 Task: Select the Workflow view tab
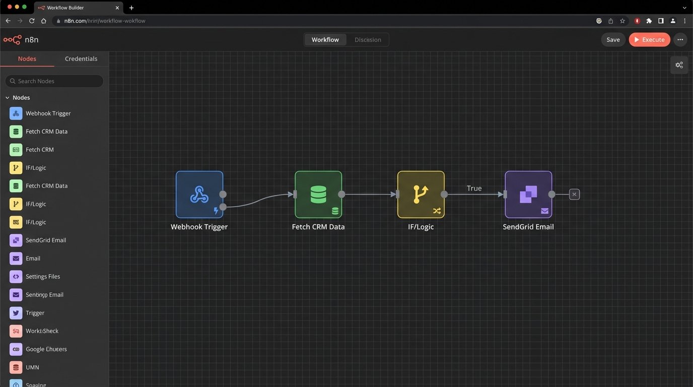(325, 40)
